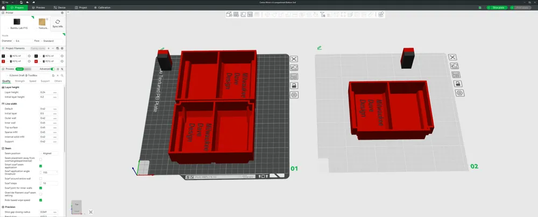Lock plate 01 with the padlock toggle
Viewport: 538px width, 217px height.
click(x=294, y=86)
